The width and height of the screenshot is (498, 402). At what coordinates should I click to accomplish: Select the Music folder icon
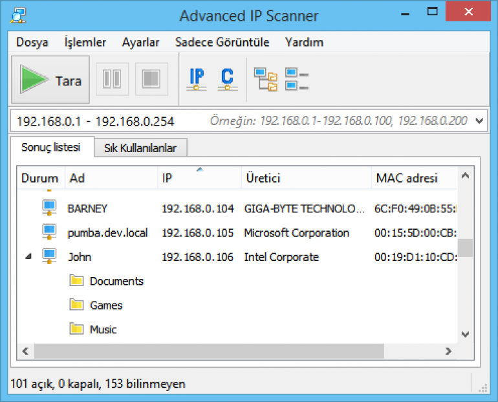click(76, 329)
